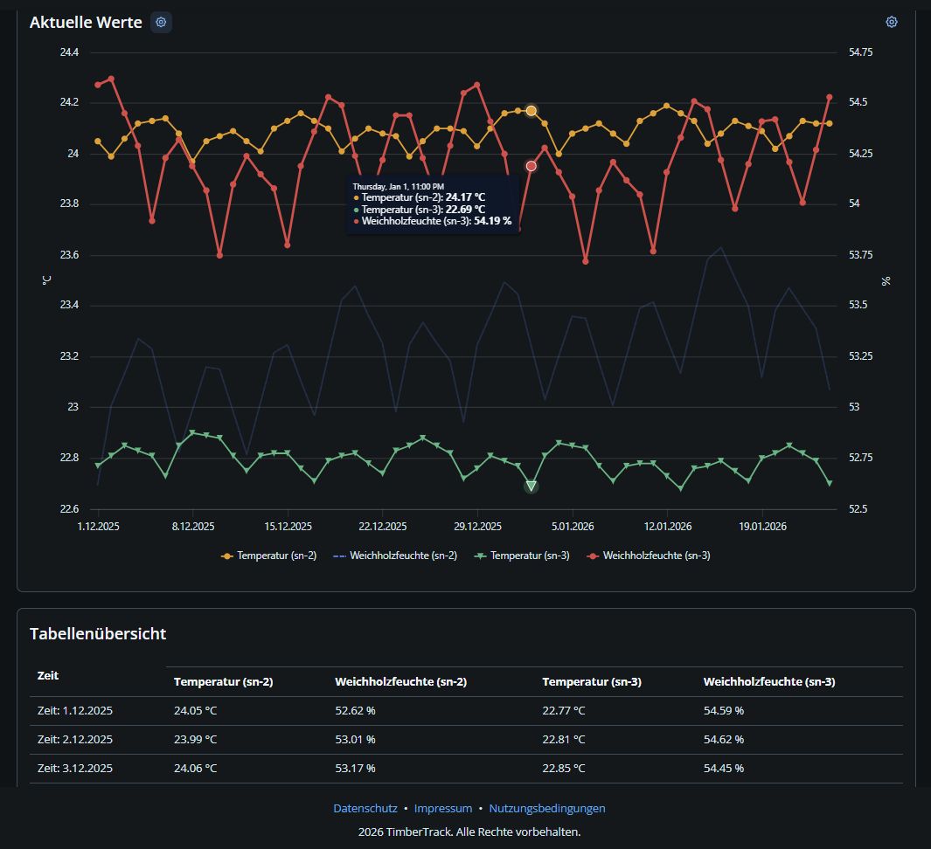Open the Nutzungsbedingungen link

(546, 809)
